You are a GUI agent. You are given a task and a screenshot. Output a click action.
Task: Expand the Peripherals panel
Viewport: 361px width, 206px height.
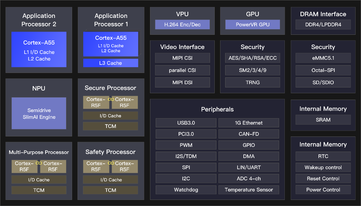coord(217,109)
